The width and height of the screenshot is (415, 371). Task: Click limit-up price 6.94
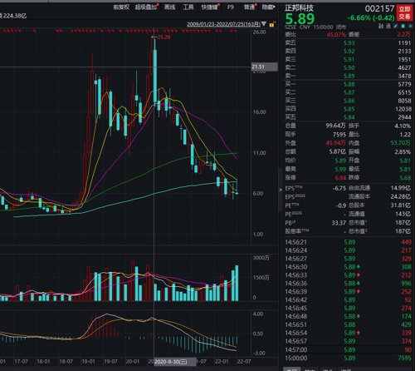[340, 177]
